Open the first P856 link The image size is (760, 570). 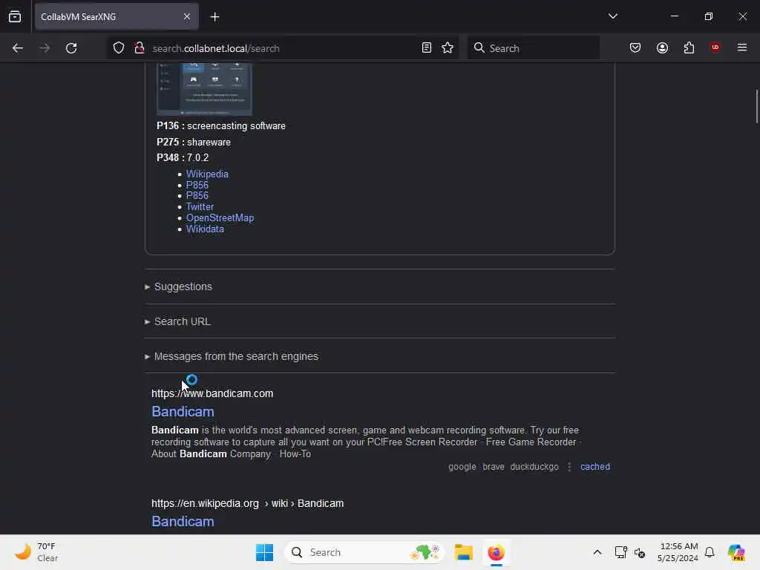(197, 185)
